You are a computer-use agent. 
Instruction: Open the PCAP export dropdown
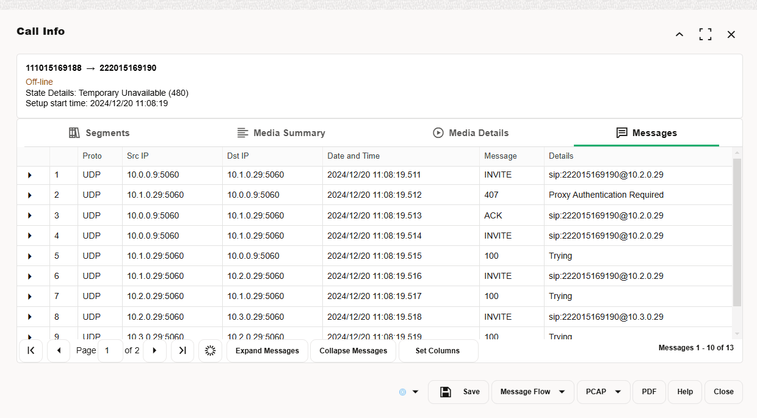[603, 392]
